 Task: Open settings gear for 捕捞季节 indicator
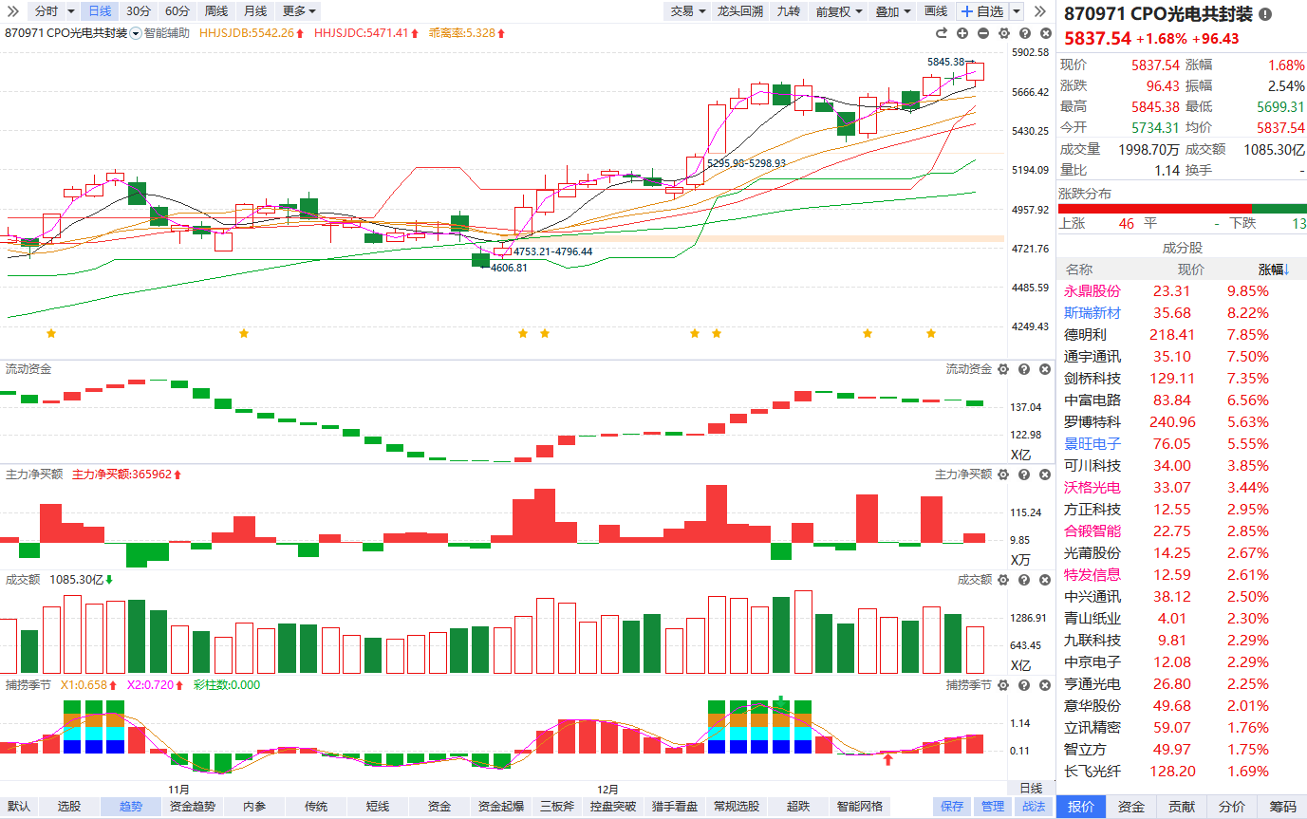coord(1004,685)
